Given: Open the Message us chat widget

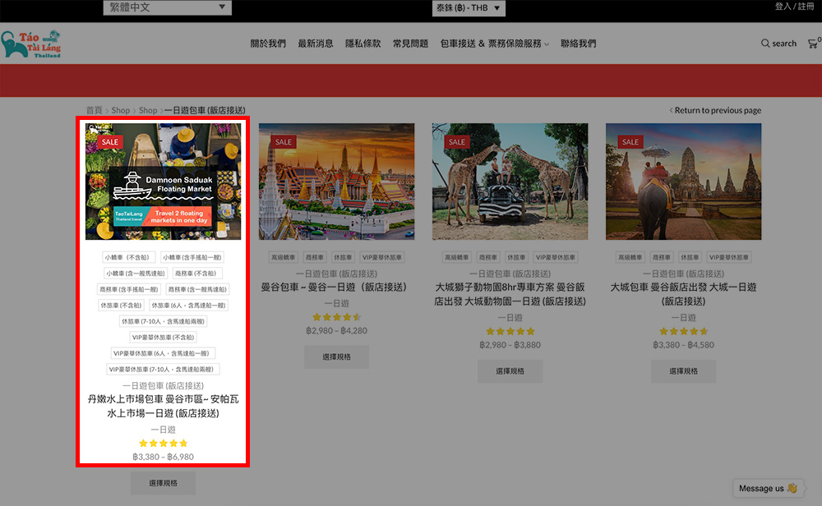Looking at the screenshot, I should point(768,489).
